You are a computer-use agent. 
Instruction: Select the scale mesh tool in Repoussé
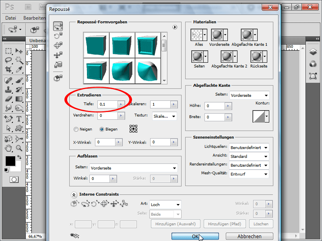click(x=58, y=65)
